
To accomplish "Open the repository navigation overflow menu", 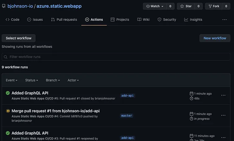I will [x=225, y=20].
